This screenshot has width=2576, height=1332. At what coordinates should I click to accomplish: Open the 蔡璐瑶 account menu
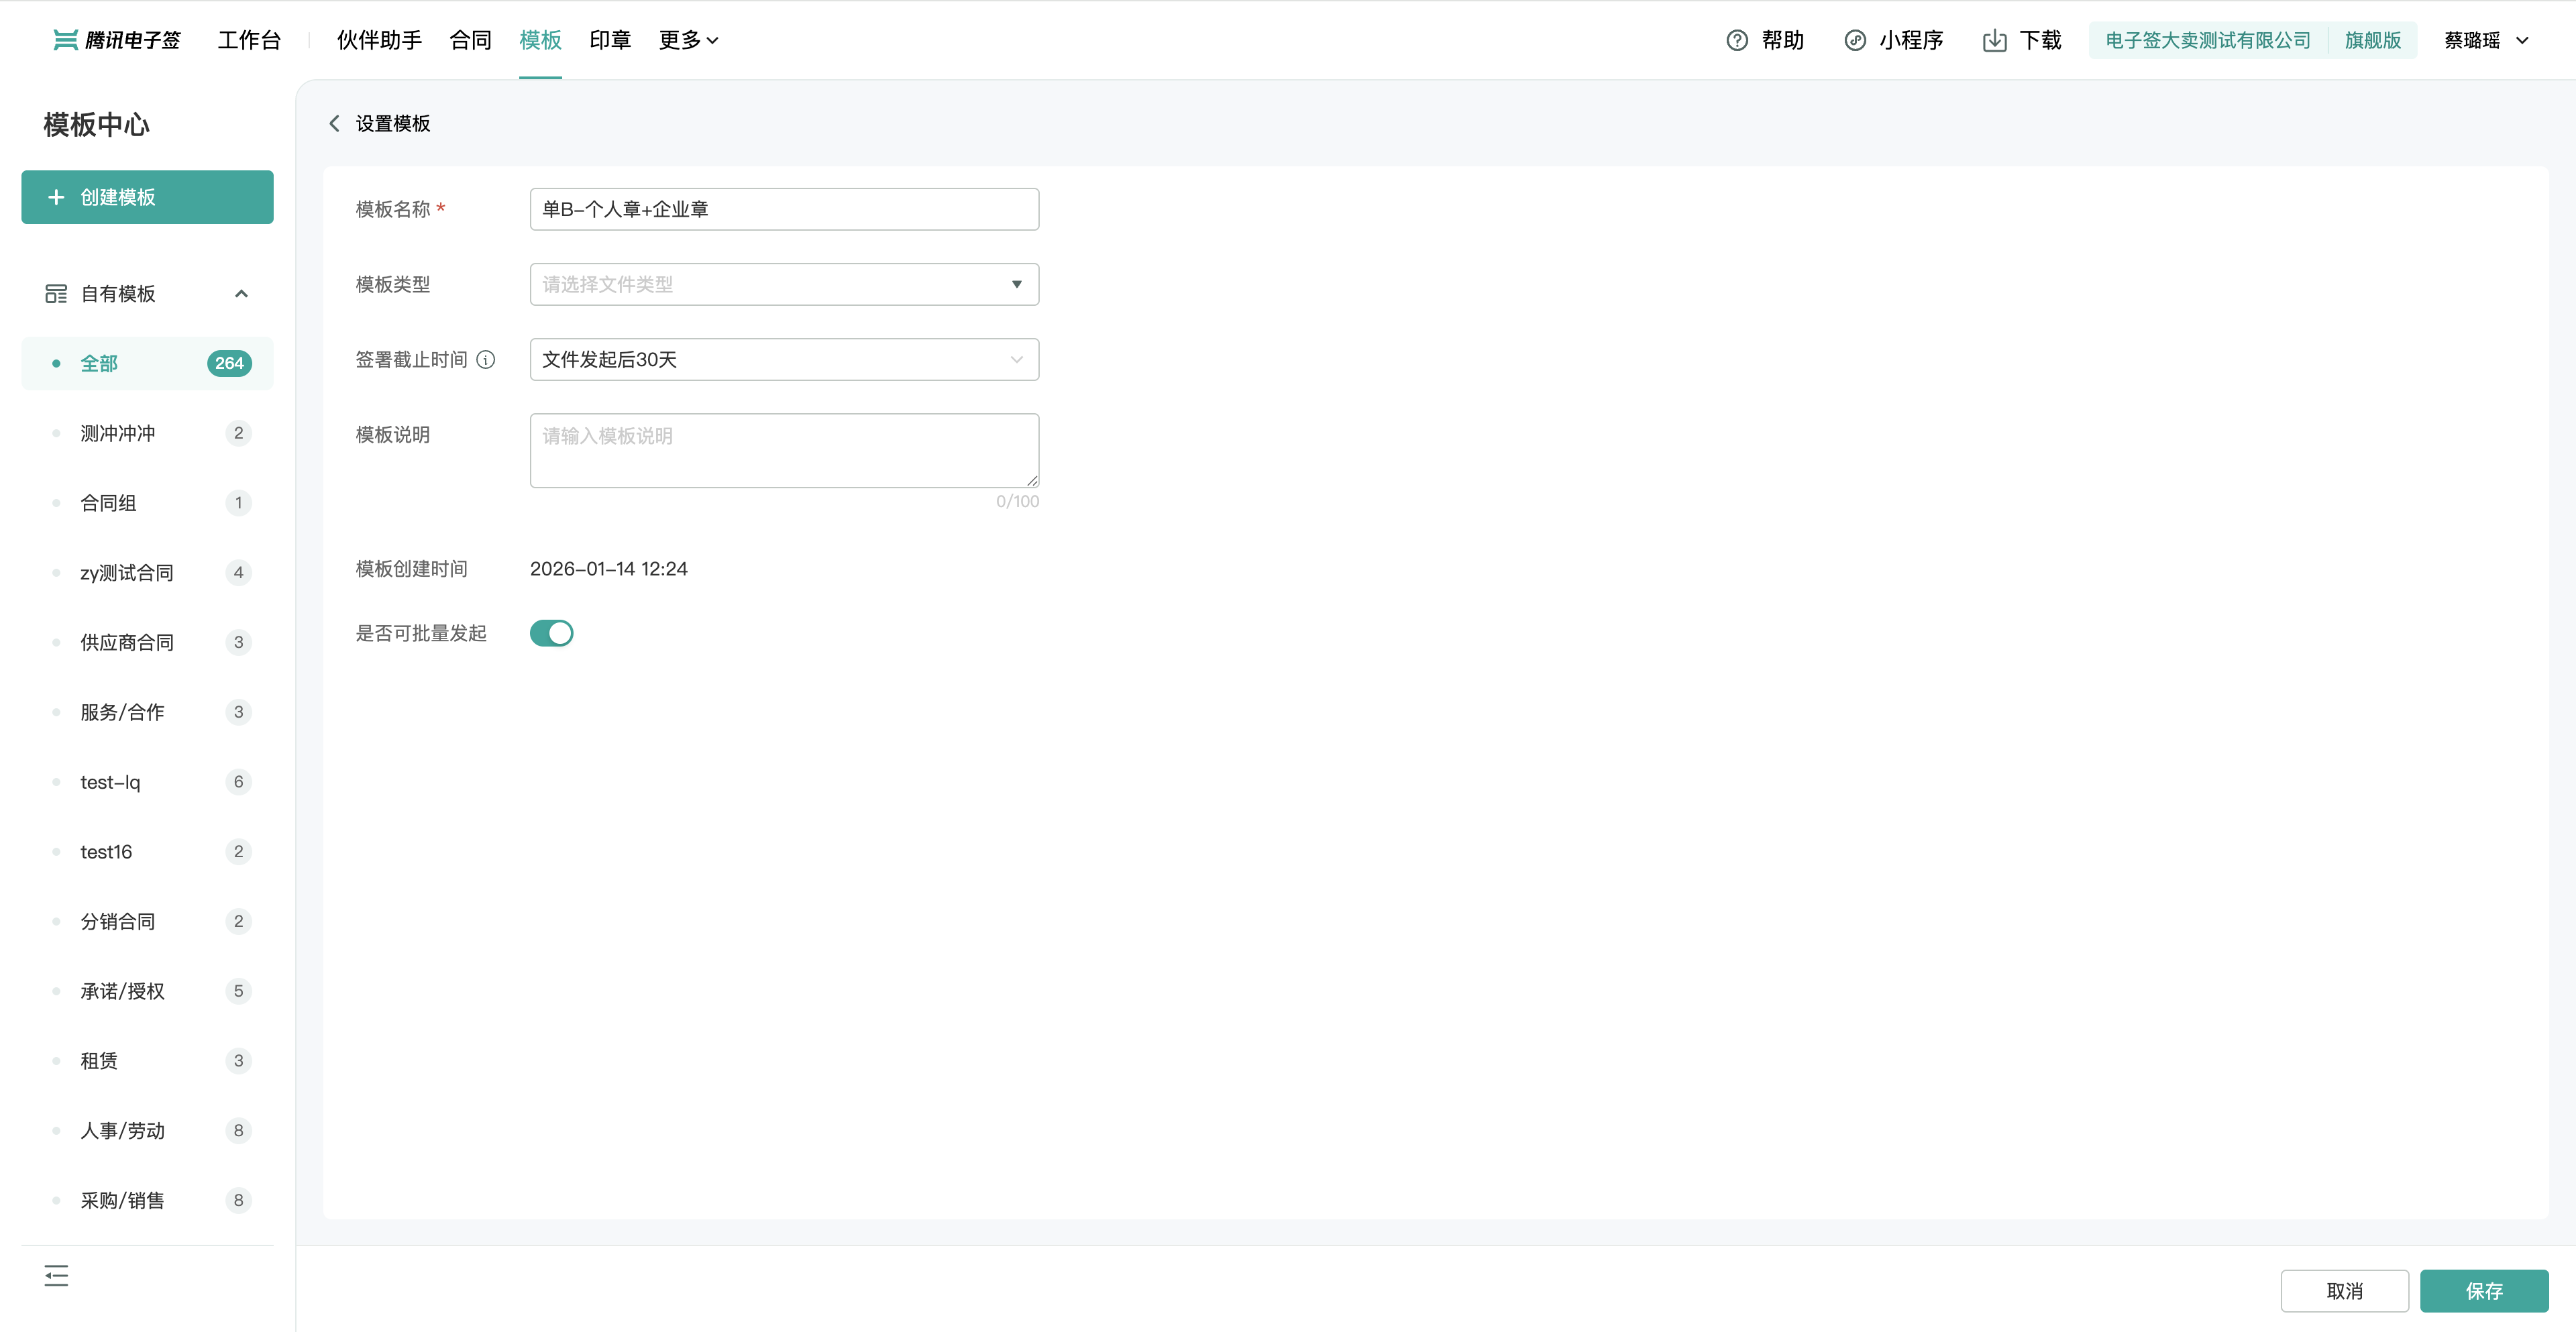coord(2486,40)
